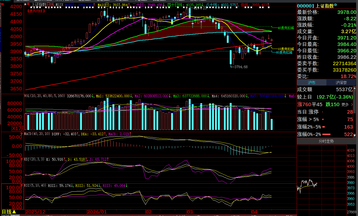This screenshot has width=358, height=216.
Task: Click the X1万 volume unit box
Action: pyautogui.click(x=18, y=129)
